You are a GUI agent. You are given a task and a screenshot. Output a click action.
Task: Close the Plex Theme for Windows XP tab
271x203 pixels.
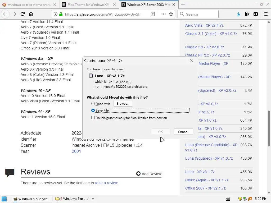114,5
